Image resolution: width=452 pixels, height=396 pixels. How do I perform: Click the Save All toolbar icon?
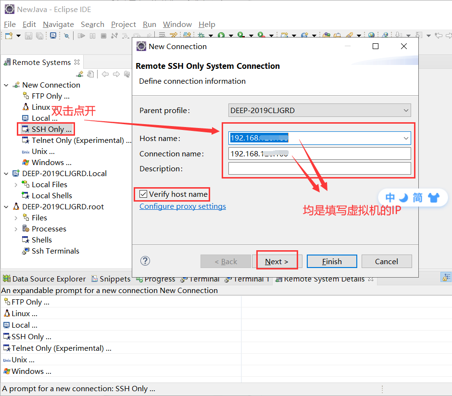39,36
